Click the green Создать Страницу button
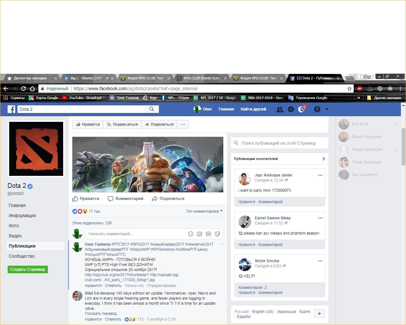Image resolution: width=406 pixels, height=325 pixels. click(28, 269)
